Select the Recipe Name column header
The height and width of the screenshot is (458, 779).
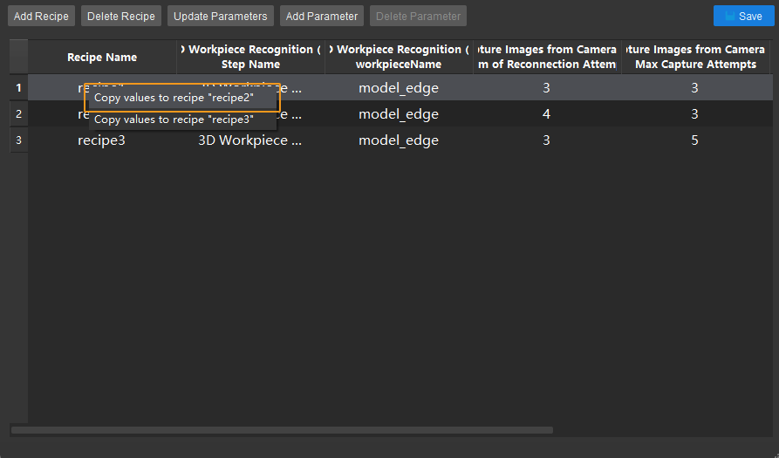point(102,58)
